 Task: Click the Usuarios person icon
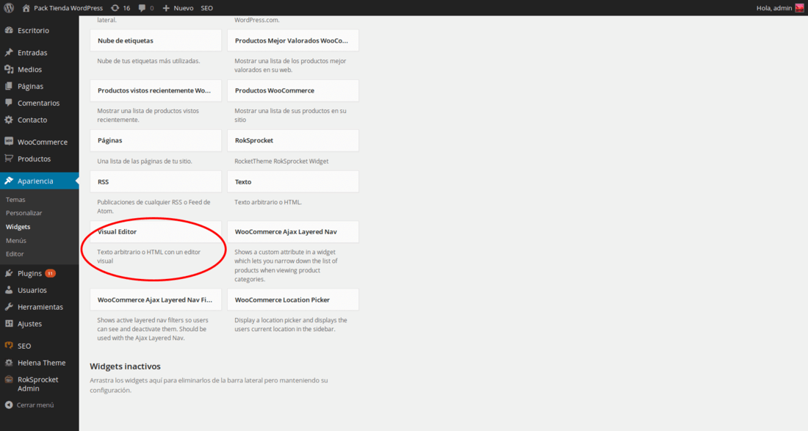[9, 290]
